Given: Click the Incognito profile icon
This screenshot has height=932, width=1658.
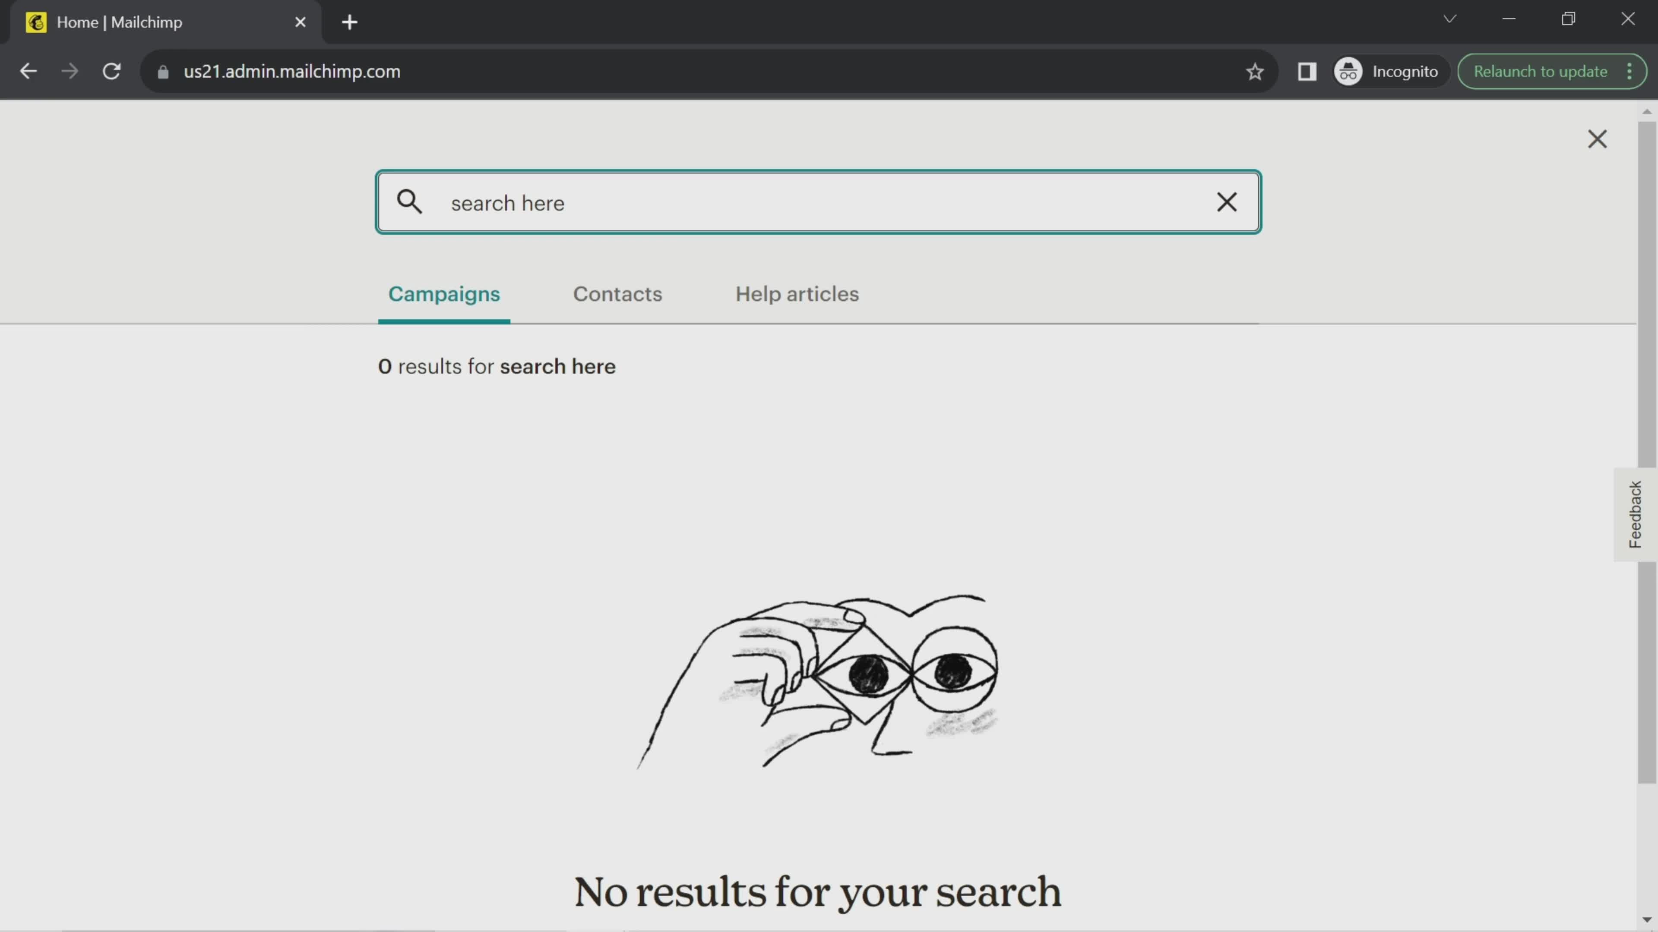Looking at the screenshot, I should click(x=1349, y=71).
